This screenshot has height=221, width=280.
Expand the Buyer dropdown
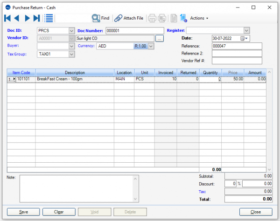(x=71, y=46)
